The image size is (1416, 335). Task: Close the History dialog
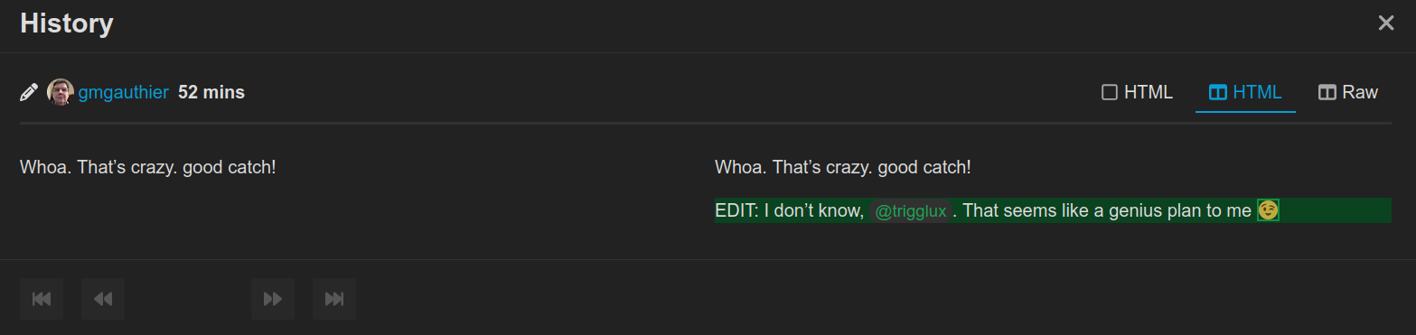pos(1385,23)
